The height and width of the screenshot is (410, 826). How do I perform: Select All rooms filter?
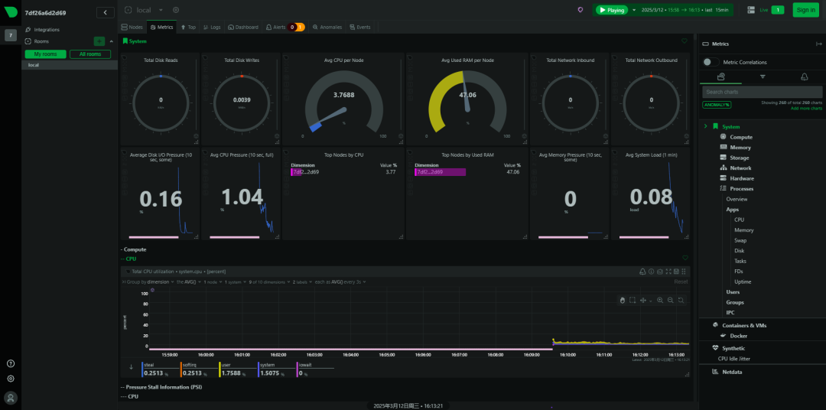[90, 54]
